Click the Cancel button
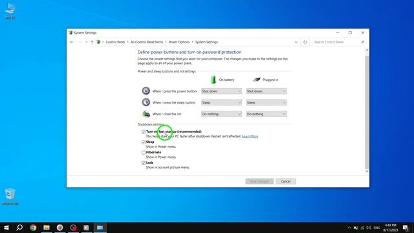414x233 pixels. 285,181
